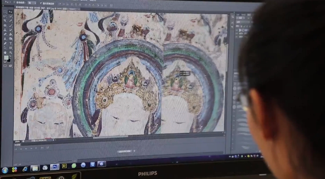Select the History Brush tool
Screen dimensions: 325x179
[11, 30]
